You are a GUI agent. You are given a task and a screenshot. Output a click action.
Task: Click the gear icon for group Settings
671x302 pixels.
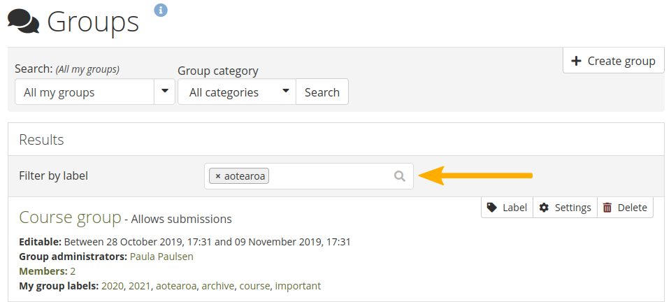click(544, 208)
